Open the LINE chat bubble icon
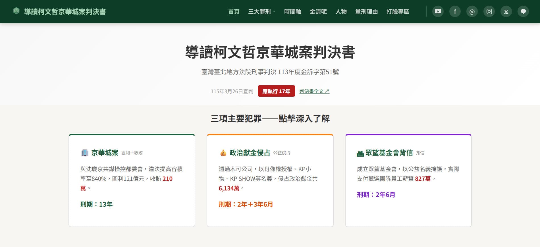The width and height of the screenshot is (540, 247). tap(523, 12)
